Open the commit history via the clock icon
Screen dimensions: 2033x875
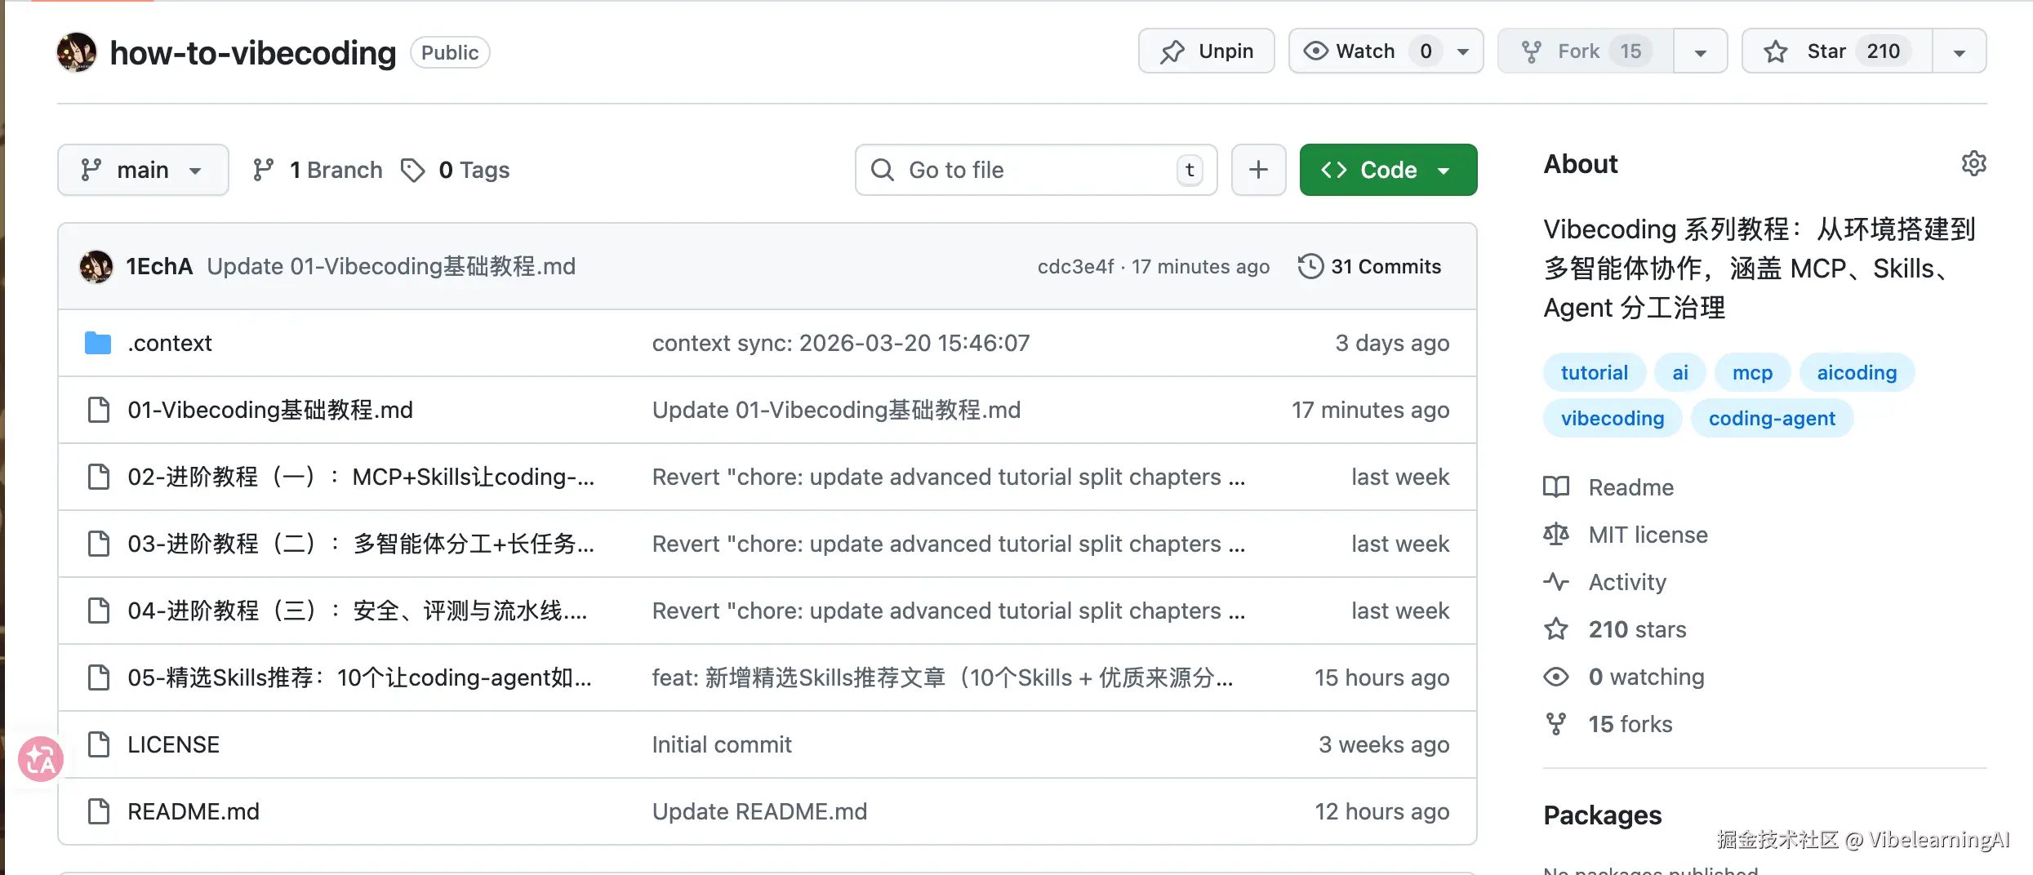click(x=1311, y=266)
